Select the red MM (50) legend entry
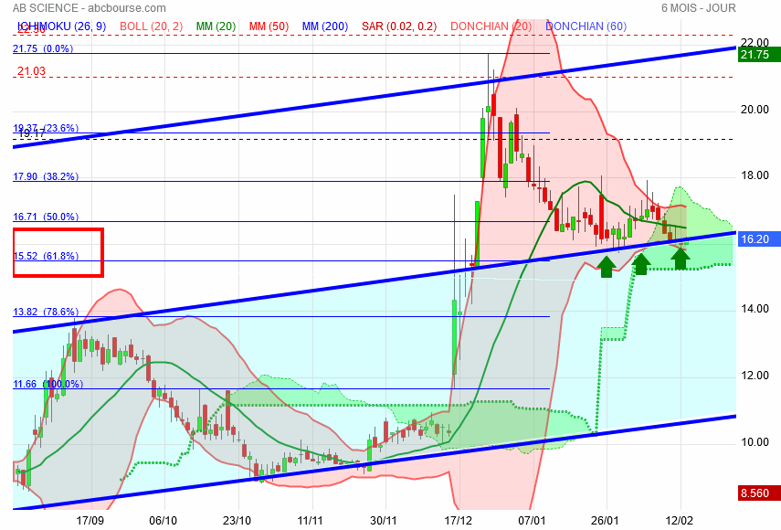This screenshot has width=781, height=530. [x=269, y=26]
